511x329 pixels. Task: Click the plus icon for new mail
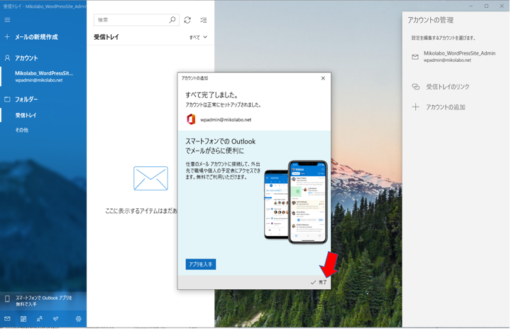pos(7,37)
